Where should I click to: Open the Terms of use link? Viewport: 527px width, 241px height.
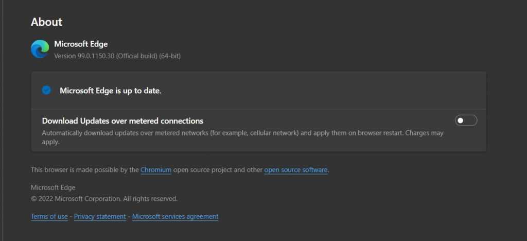tap(49, 217)
